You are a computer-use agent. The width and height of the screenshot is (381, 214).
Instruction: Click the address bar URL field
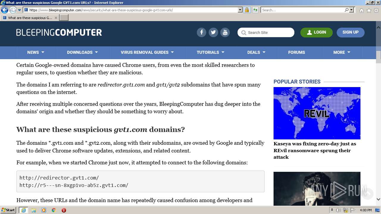(130, 10)
